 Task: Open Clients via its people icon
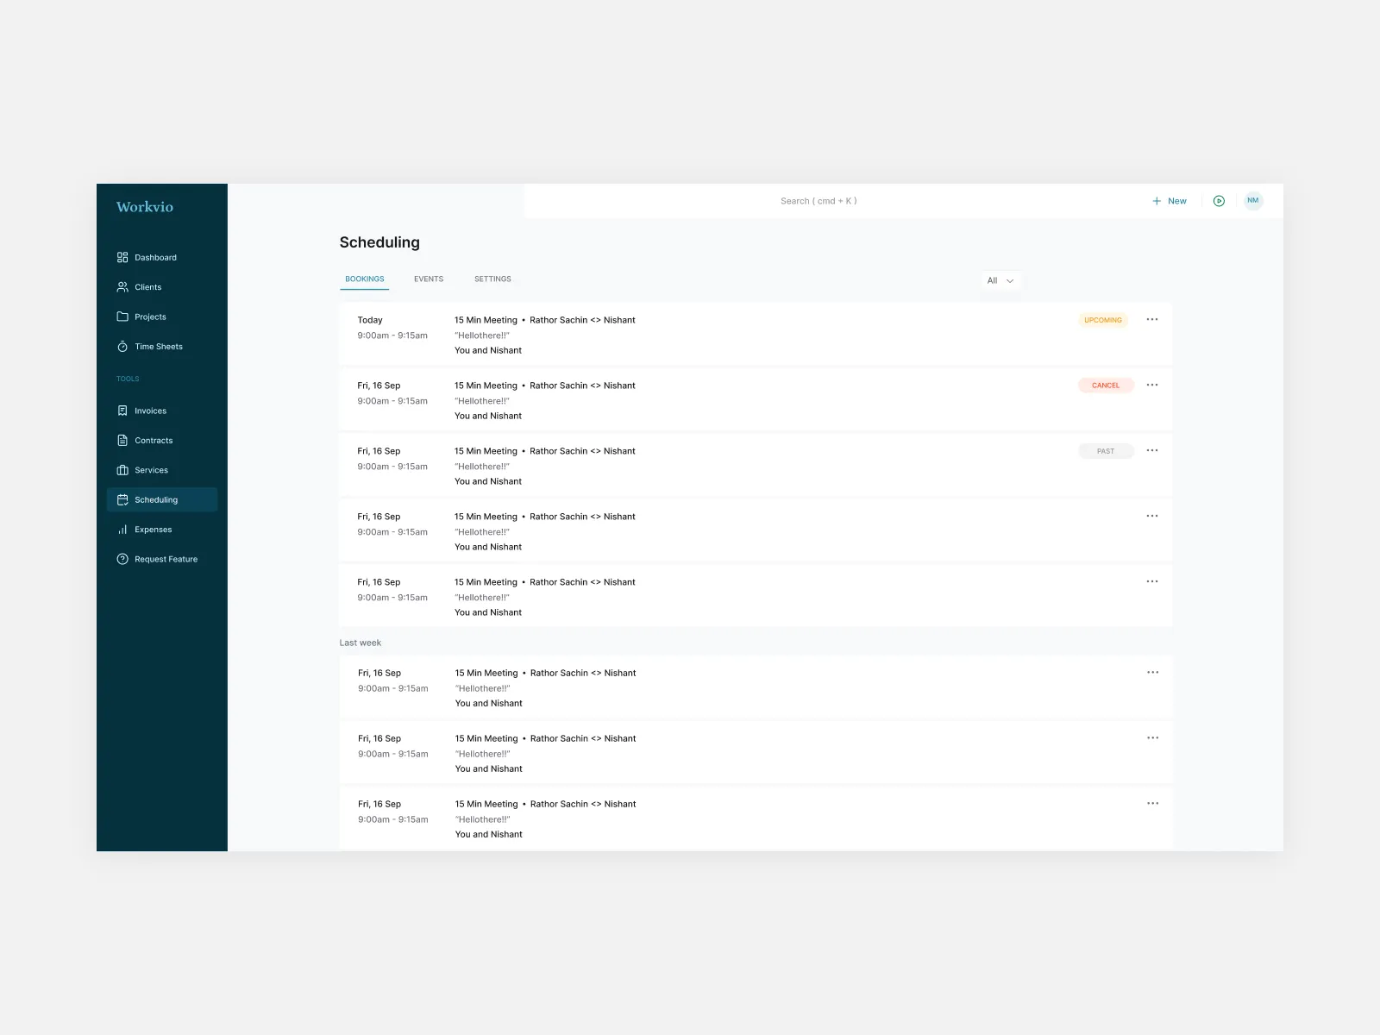tap(122, 287)
